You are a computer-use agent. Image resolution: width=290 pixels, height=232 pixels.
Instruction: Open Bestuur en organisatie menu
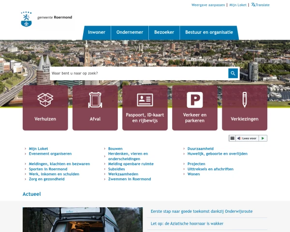[x=209, y=32]
